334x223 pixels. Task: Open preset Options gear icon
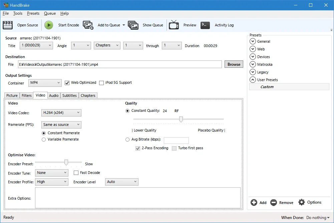click(x=302, y=202)
